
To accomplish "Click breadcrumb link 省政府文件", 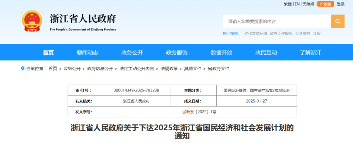I will [219, 69].
